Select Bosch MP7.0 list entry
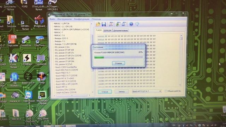 click(61, 87)
